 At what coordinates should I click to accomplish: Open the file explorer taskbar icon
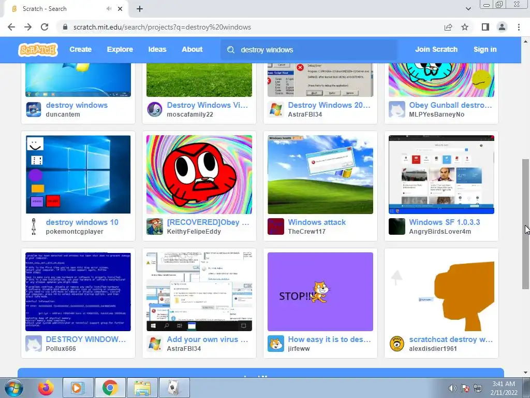(x=142, y=388)
